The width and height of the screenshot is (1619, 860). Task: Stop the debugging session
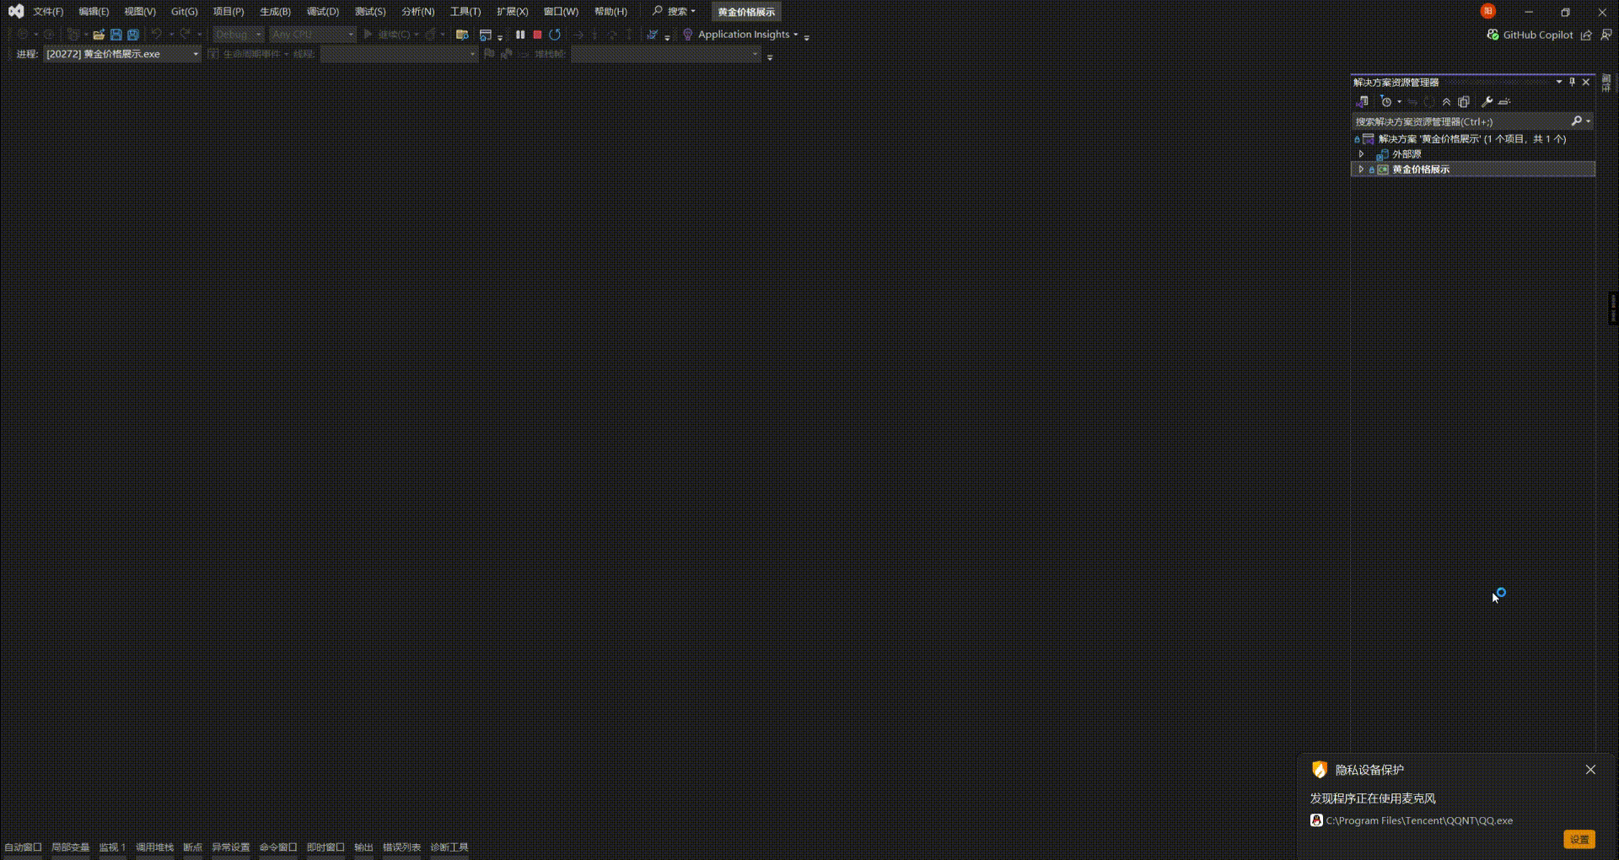tap(537, 35)
